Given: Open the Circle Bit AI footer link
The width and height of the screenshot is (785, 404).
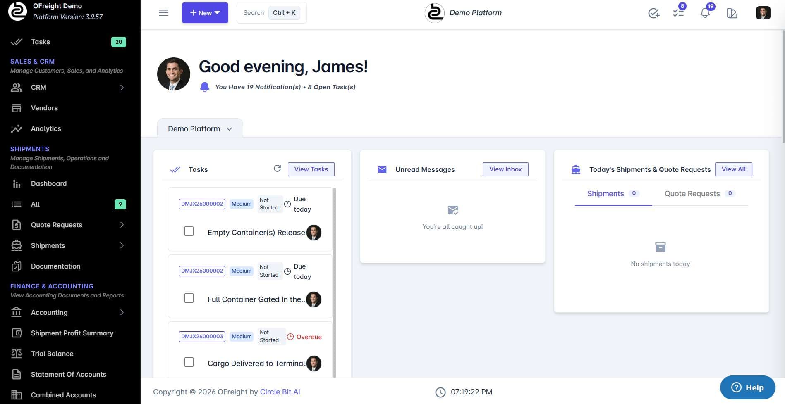Looking at the screenshot, I should click(280, 392).
